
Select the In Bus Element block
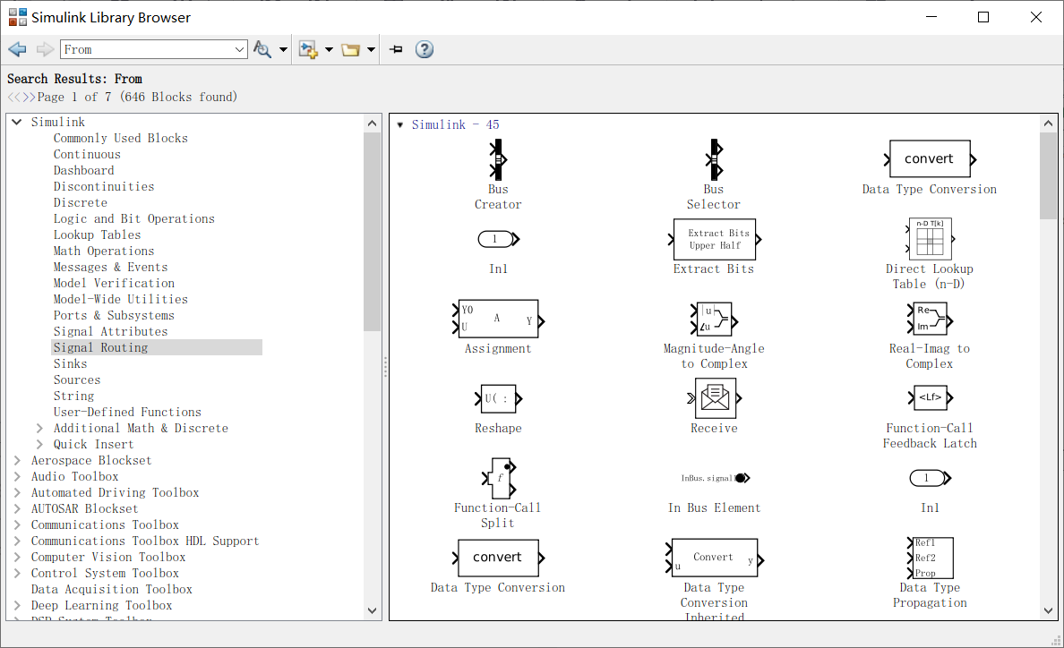tap(716, 478)
